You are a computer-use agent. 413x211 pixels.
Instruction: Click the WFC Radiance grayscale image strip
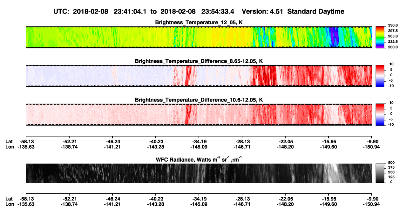coord(199,173)
